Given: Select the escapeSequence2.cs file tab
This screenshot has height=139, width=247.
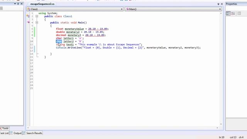Looking at the screenshot, I should (42, 4).
